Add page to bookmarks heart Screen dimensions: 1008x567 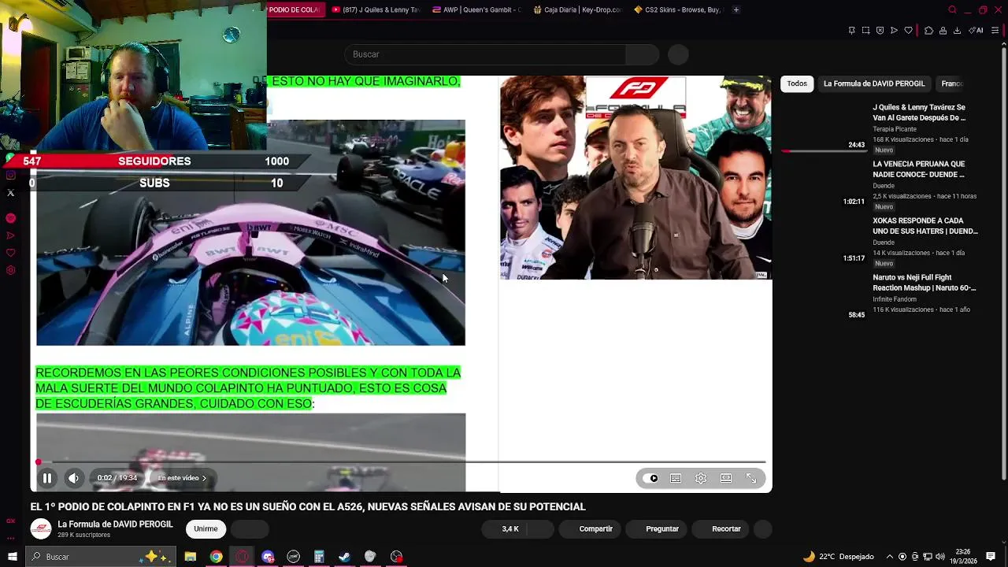[908, 31]
